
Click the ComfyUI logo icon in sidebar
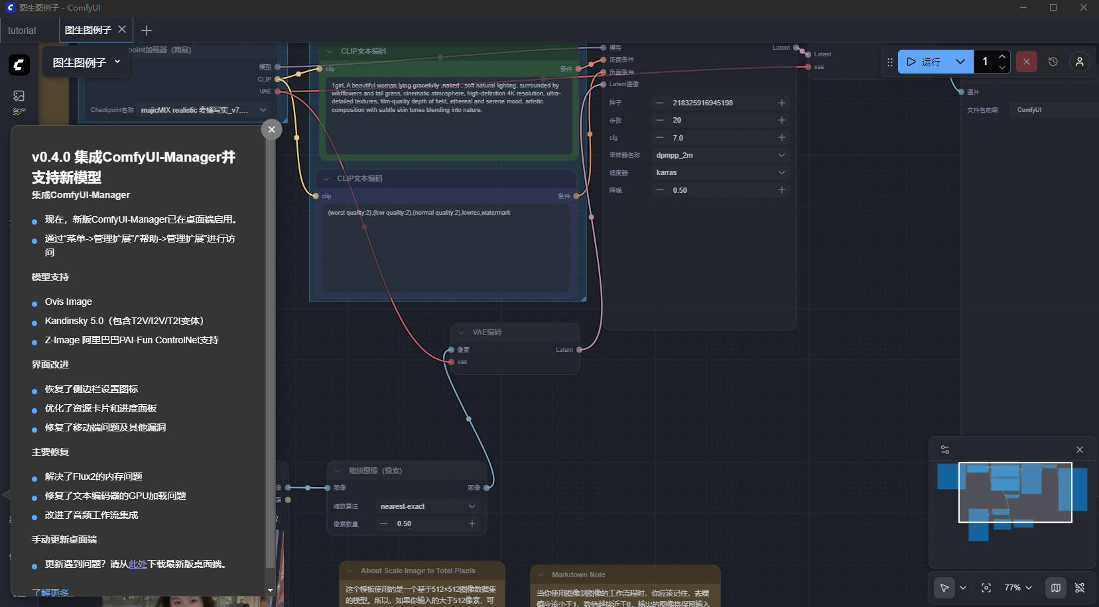click(x=19, y=64)
